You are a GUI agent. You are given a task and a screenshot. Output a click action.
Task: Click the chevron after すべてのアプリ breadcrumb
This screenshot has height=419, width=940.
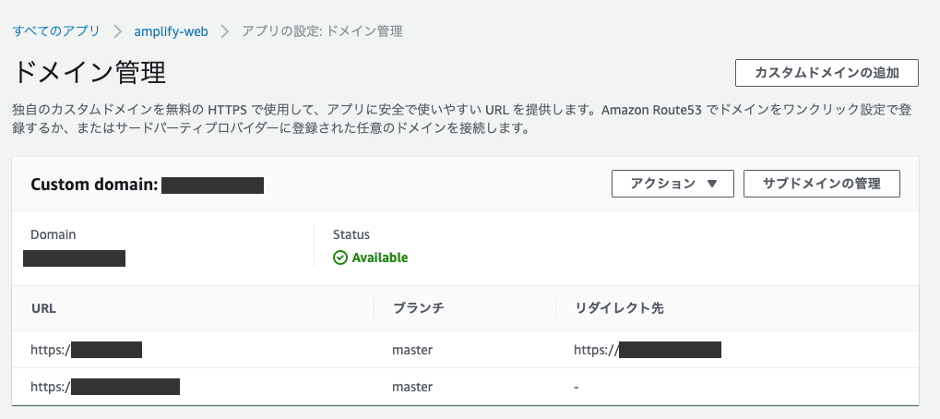[117, 30]
